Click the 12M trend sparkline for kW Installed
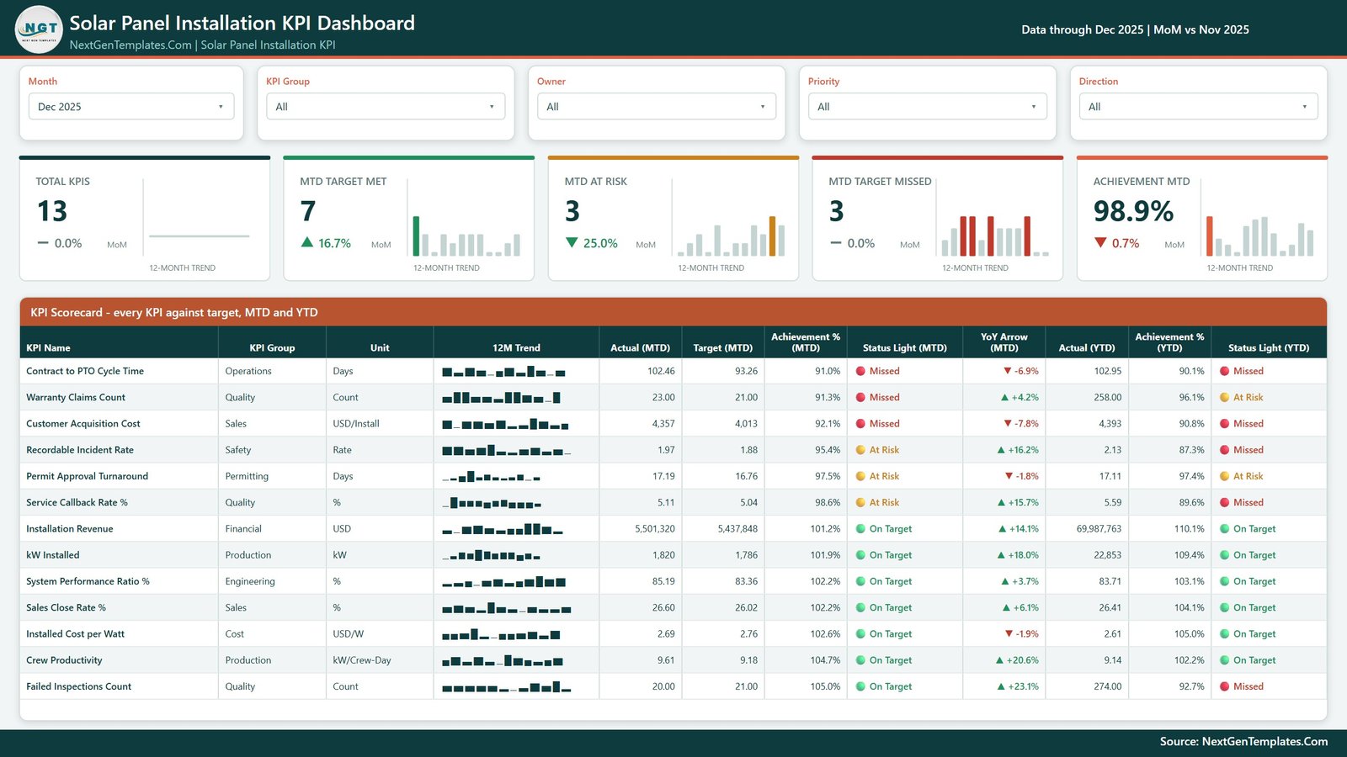 tap(492, 555)
